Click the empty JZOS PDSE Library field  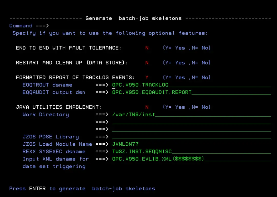(x=192, y=137)
